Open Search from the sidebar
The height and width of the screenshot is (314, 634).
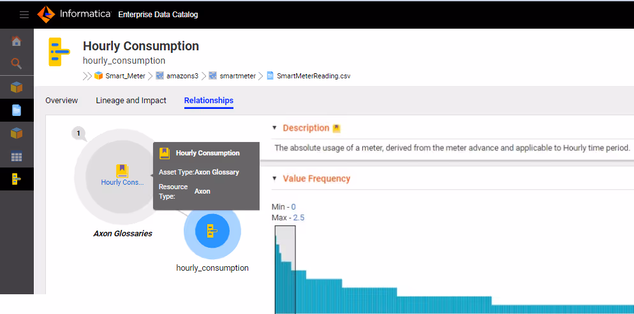[x=17, y=64]
